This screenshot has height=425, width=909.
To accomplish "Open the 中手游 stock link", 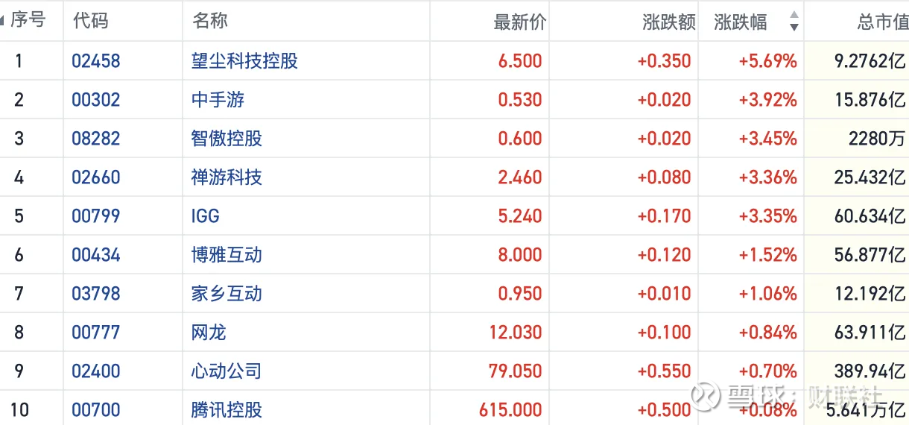I will click(x=218, y=99).
